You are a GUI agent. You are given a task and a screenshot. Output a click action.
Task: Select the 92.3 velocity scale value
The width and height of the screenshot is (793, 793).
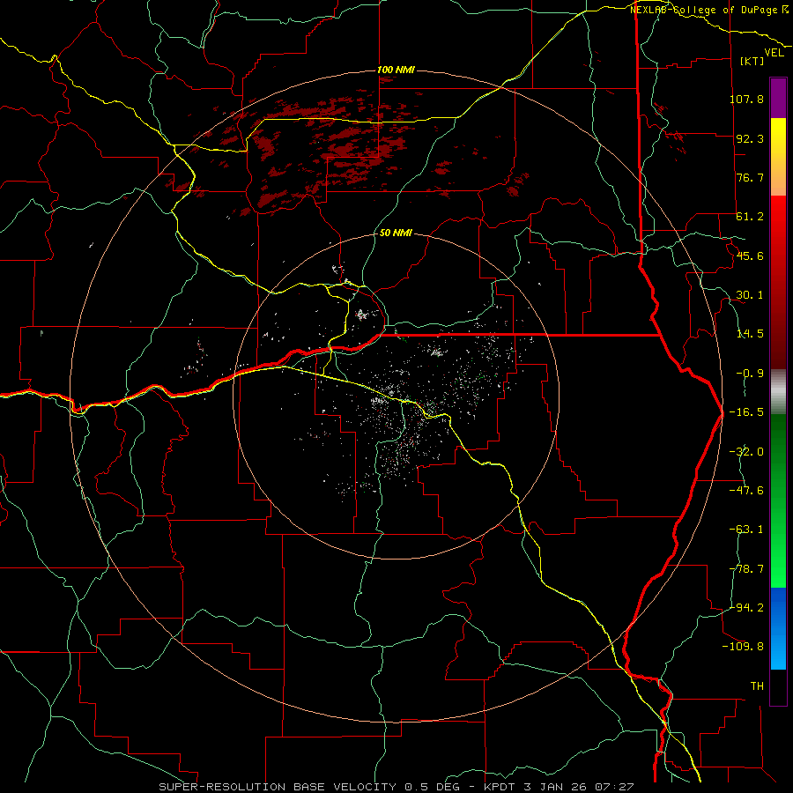[x=750, y=138]
